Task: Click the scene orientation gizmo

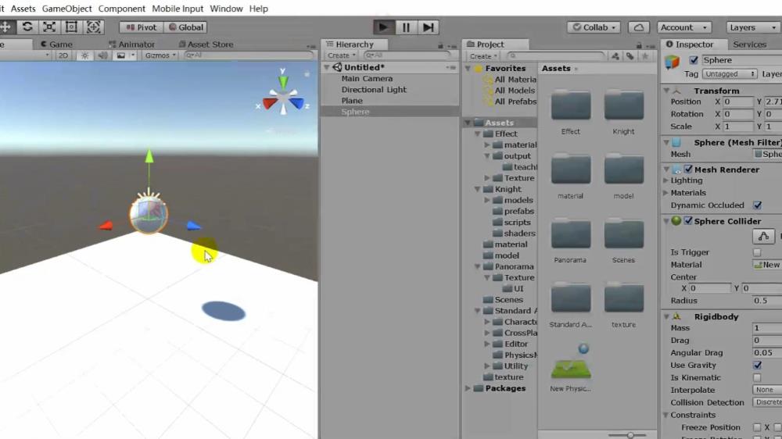Action: [x=283, y=98]
